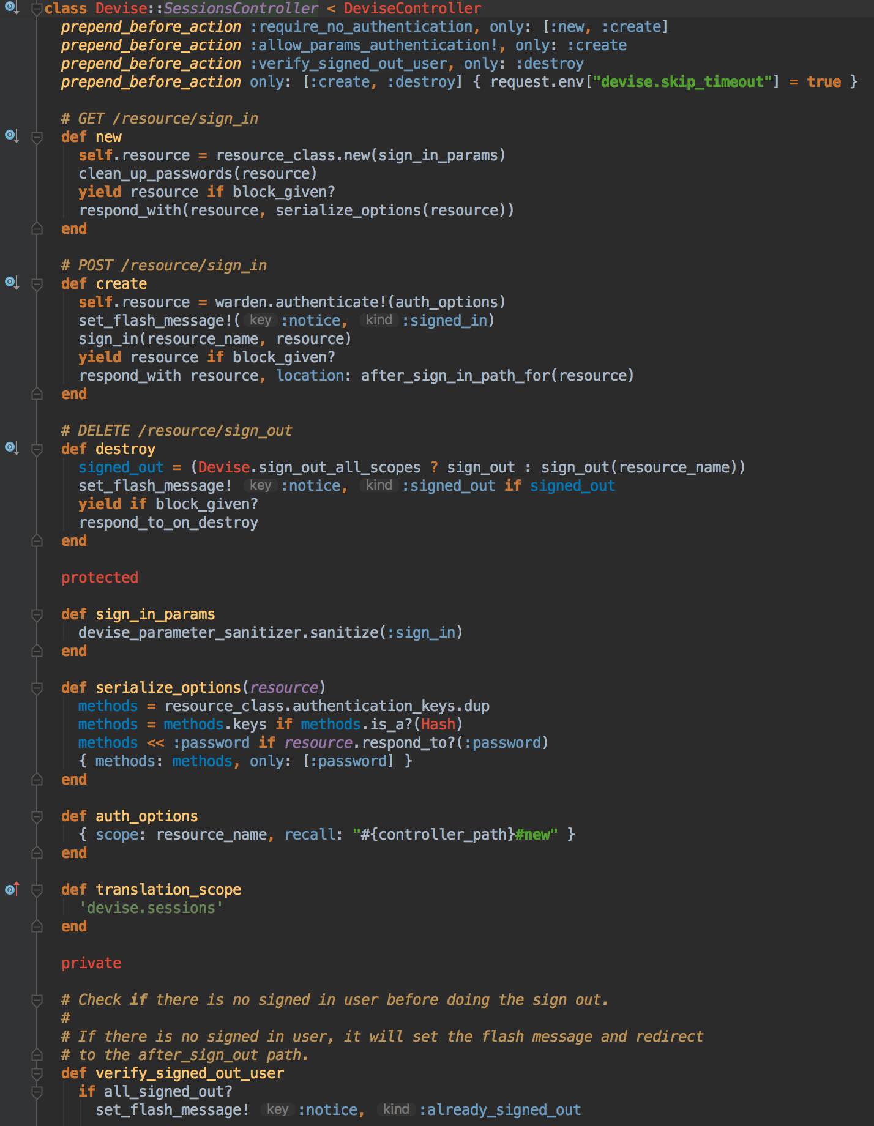Click the 'private' keyword
This screenshot has height=1126, width=874.
(91, 963)
